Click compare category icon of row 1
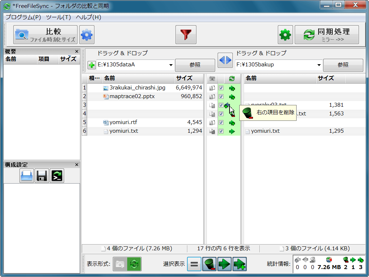 tap(212, 88)
